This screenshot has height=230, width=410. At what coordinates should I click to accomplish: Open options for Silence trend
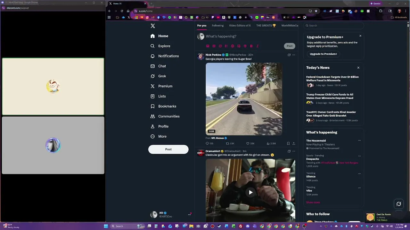click(359, 174)
